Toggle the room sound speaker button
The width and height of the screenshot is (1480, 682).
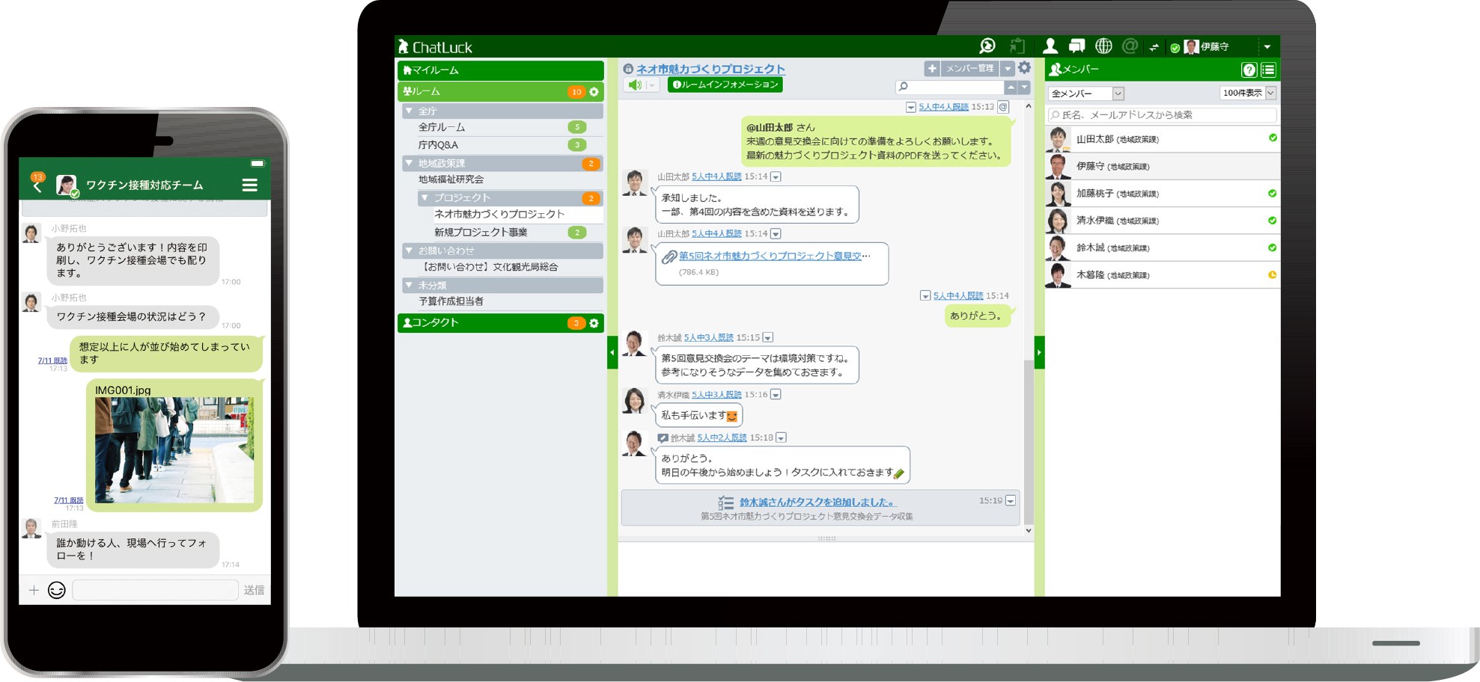coord(636,85)
